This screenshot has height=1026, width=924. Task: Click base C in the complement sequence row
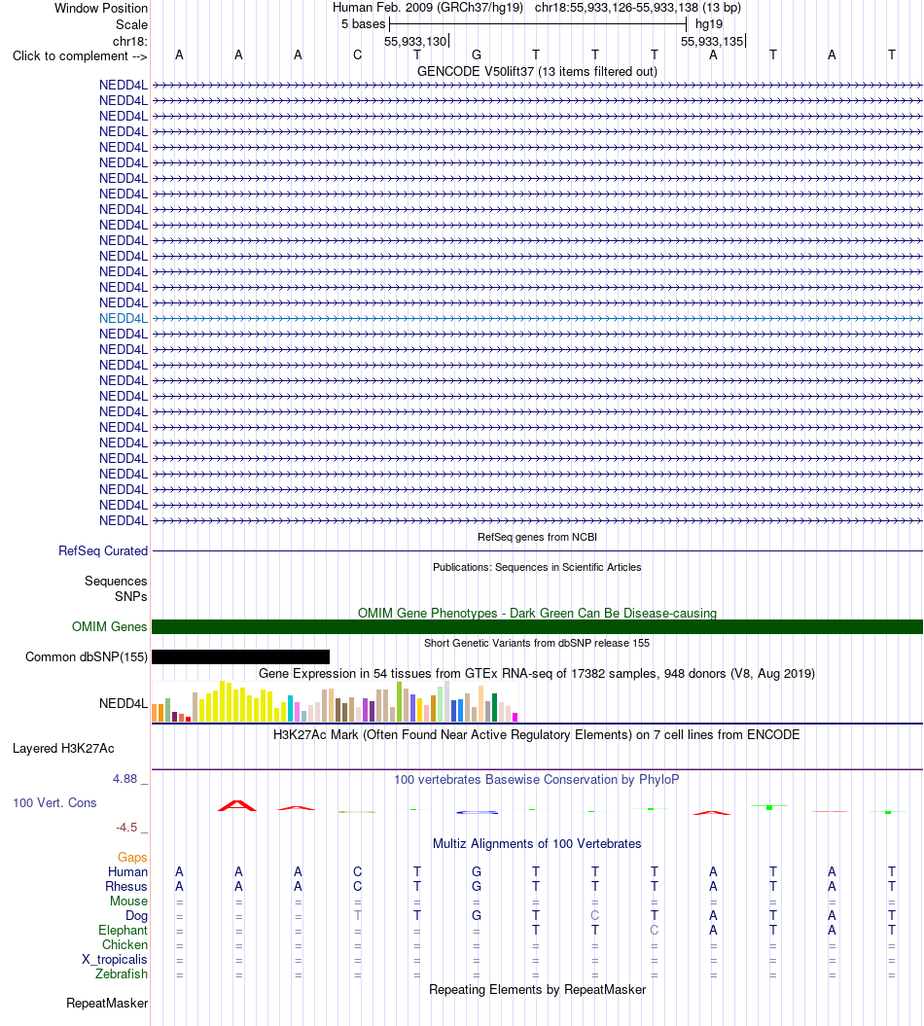click(x=357, y=55)
